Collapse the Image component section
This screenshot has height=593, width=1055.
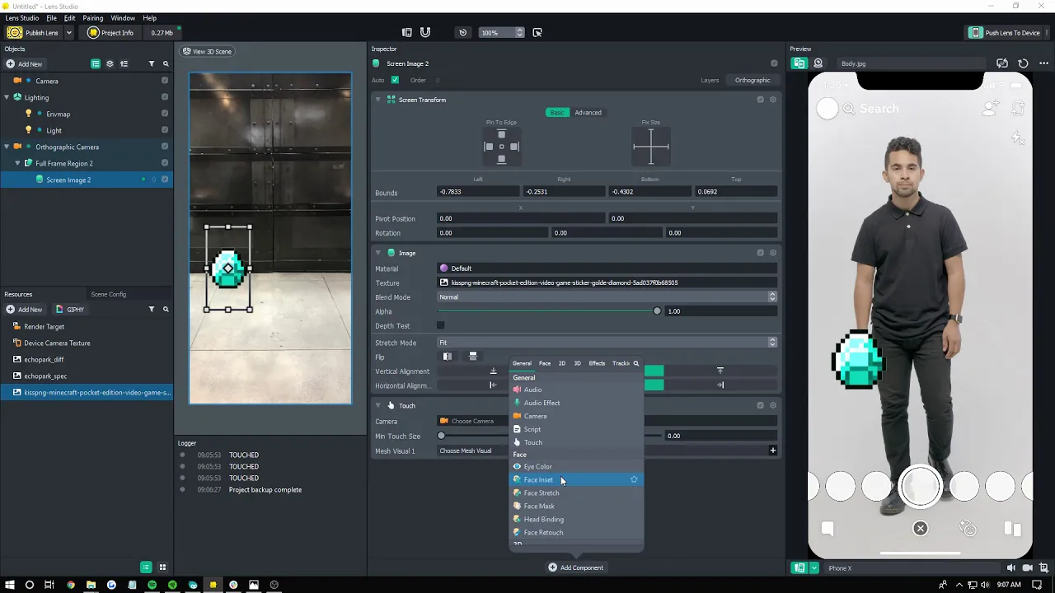pos(378,253)
